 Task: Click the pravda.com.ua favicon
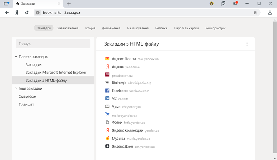pos(107,75)
